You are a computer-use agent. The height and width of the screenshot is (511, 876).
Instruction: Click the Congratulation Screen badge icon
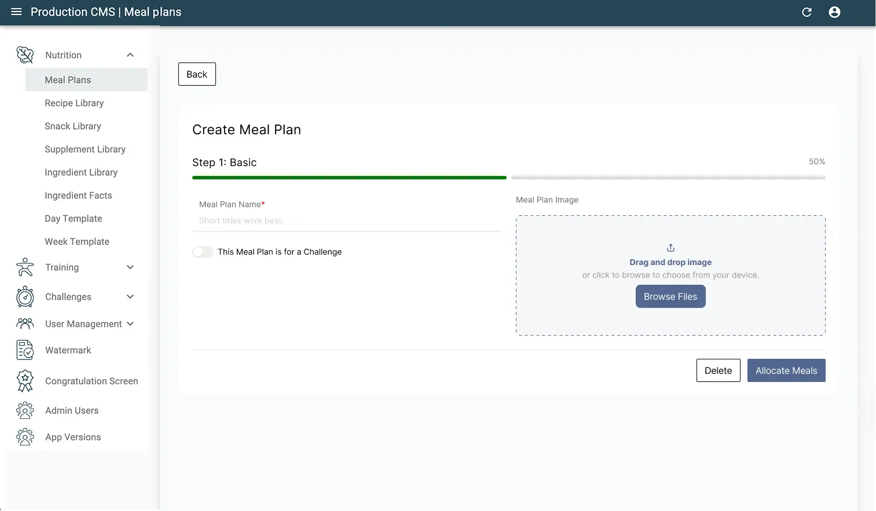click(x=25, y=381)
